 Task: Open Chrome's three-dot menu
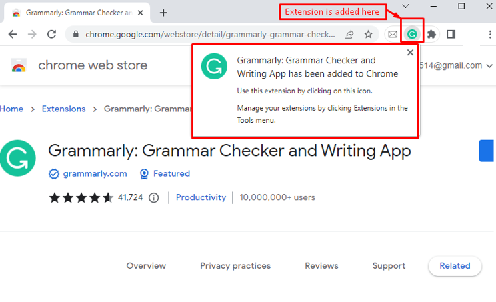click(x=490, y=34)
